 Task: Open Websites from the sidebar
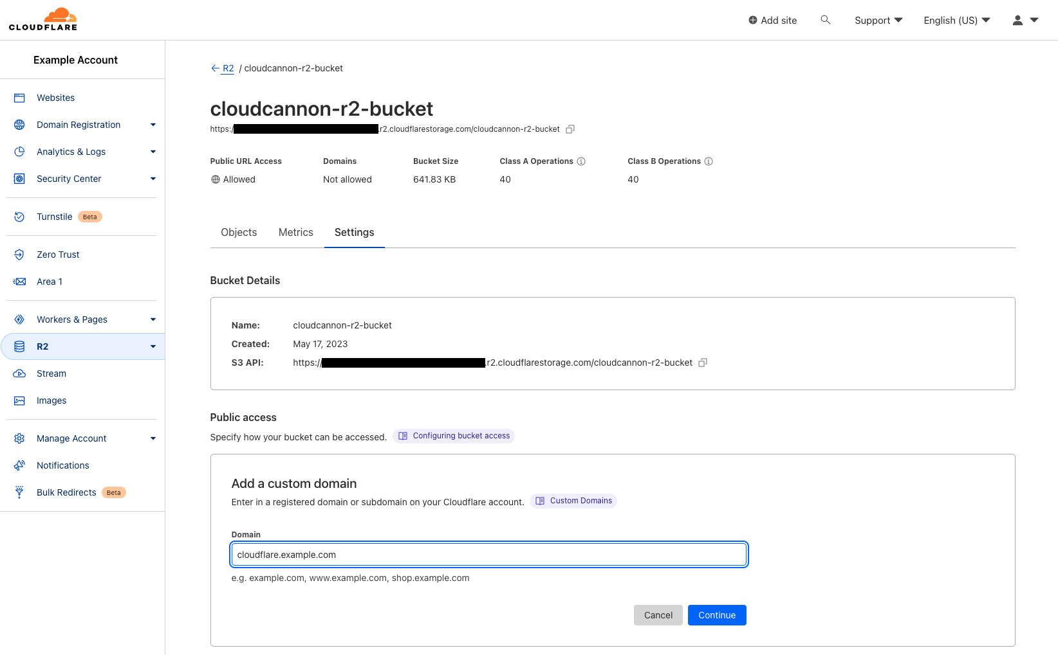[x=55, y=97]
